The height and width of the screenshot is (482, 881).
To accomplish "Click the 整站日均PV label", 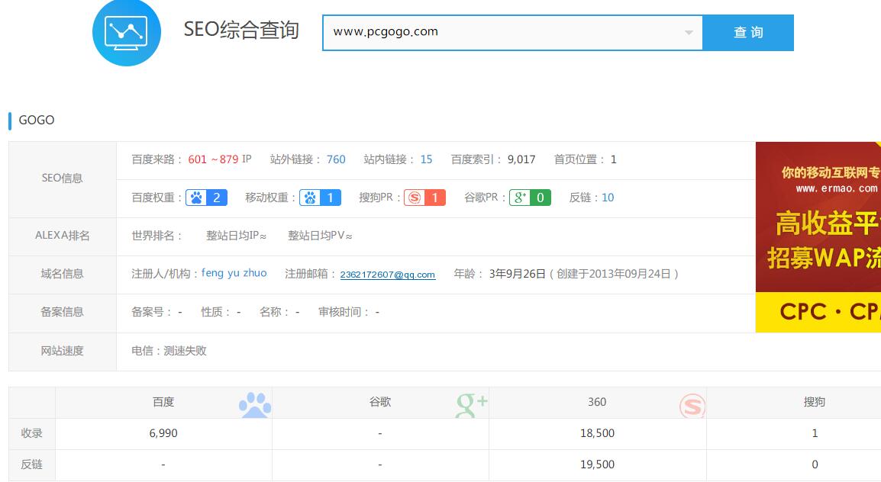I will coord(321,236).
